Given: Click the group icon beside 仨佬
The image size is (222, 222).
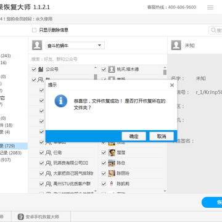Looking at the screenshot, I should coord(49,153).
